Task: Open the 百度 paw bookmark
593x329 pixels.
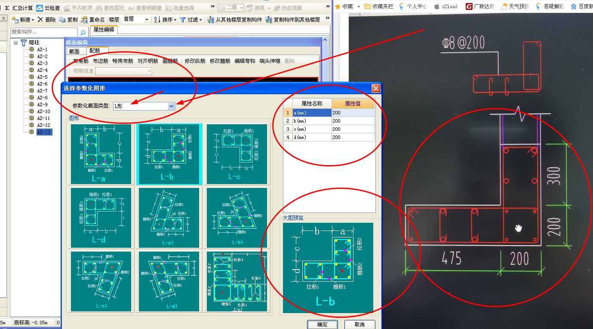Action: click(581, 6)
